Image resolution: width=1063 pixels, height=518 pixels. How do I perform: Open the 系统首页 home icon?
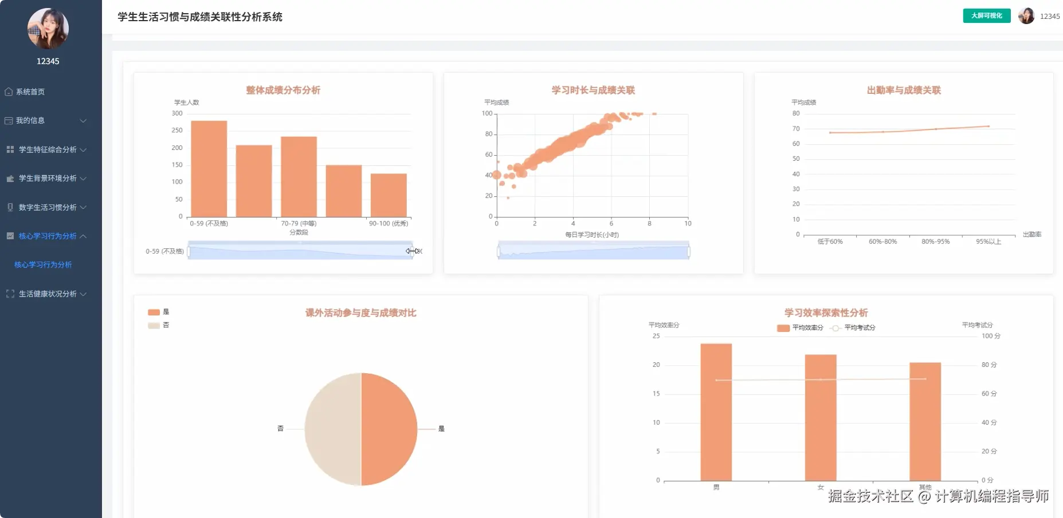click(x=9, y=92)
